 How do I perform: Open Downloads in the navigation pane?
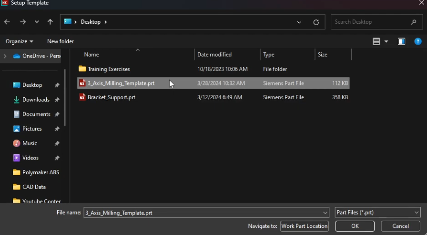[36, 100]
